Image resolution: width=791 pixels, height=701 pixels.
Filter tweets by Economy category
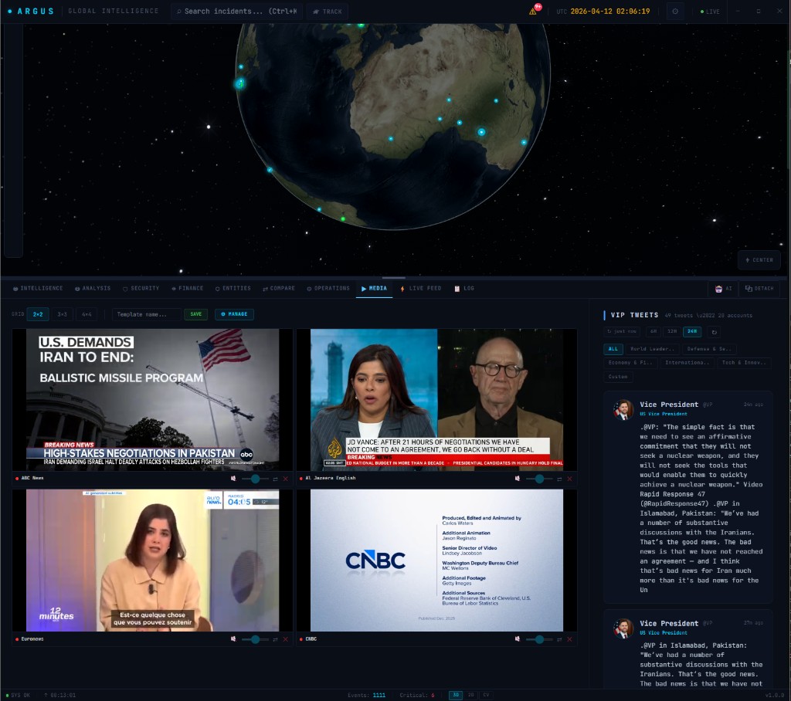tap(630, 363)
